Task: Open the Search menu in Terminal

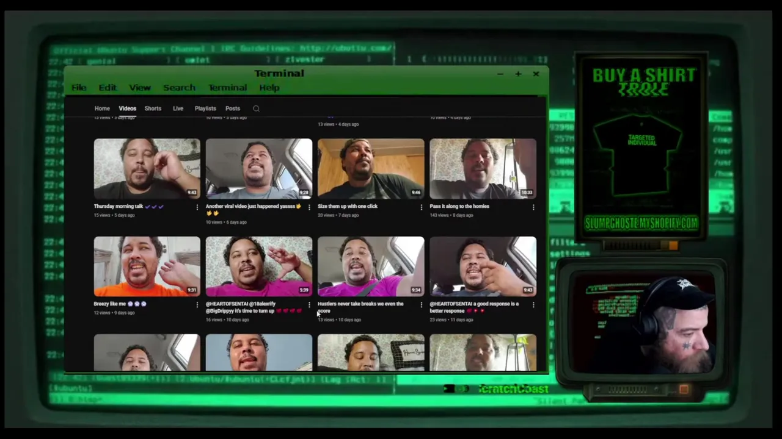Action: (x=179, y=88)
